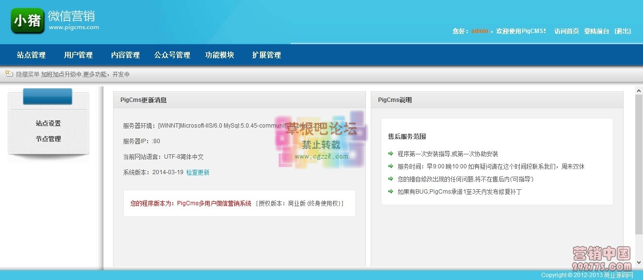Open 节点管理 from the sidebar

point(49,138)
